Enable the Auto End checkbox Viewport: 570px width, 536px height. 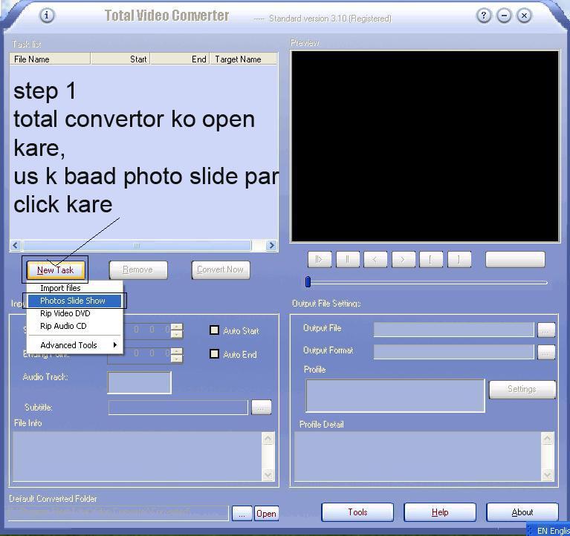click(215, 353)
